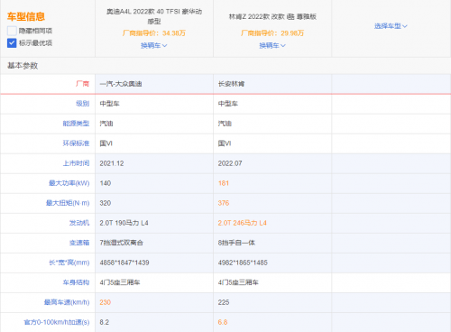
Task: Open 换辆车 dropdown under Lincoln Z
Action: click(272, 45)
